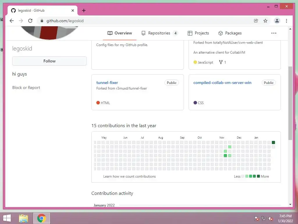Click the page vertical scrollbar thumb
Screen dimensions: 298x224
(x=290, y=103)
